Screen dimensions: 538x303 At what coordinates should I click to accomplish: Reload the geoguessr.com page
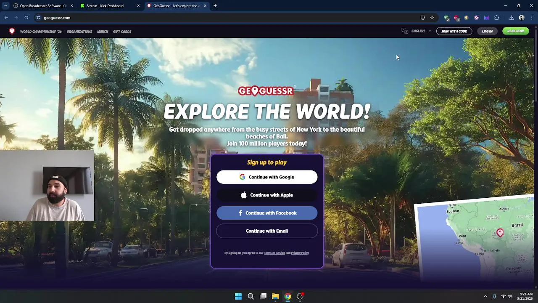click(26, 18)
